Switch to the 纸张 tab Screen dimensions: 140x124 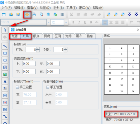pyautogui.click(x=15, y=36)
